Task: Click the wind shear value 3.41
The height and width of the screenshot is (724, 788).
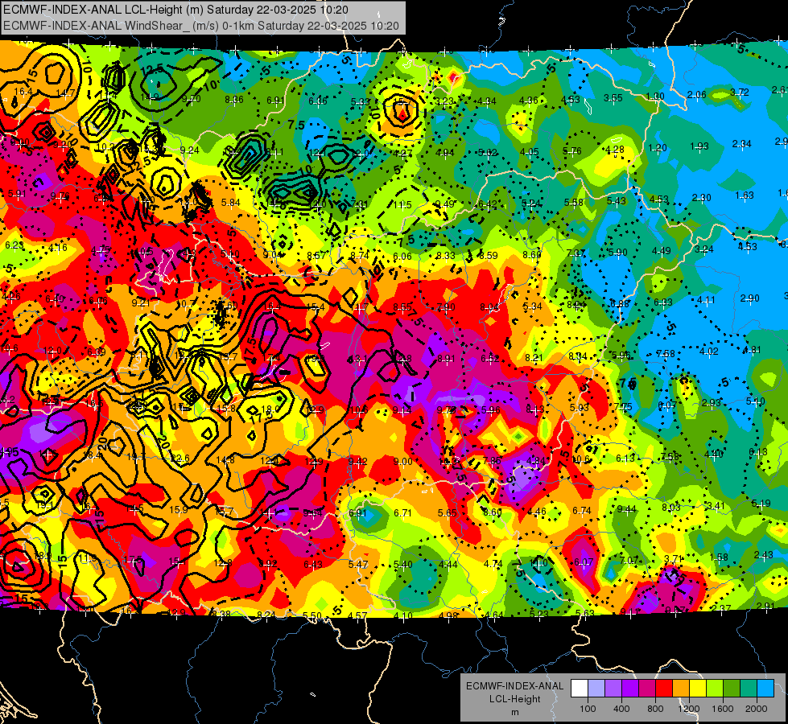Action: tap(716, 505)
